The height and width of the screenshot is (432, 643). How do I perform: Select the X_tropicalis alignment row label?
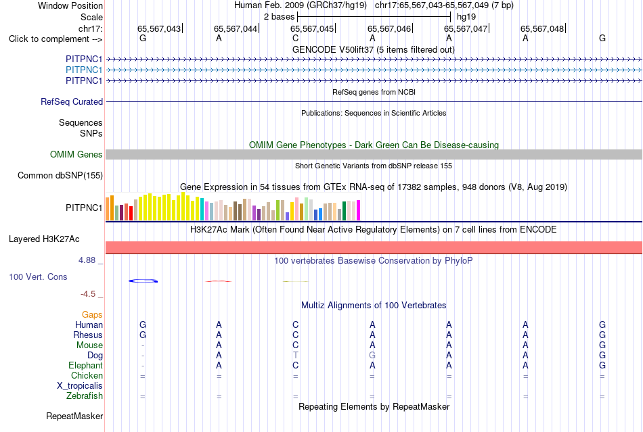pos(80,386)
